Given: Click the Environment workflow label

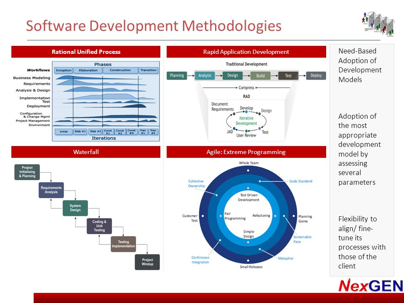Looking at the screenshot, I should (x=39, y=125).
